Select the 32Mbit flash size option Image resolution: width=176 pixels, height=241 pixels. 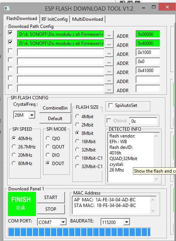click(x=77, y=150)
